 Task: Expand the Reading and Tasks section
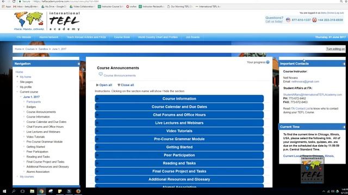pos(179,163)
